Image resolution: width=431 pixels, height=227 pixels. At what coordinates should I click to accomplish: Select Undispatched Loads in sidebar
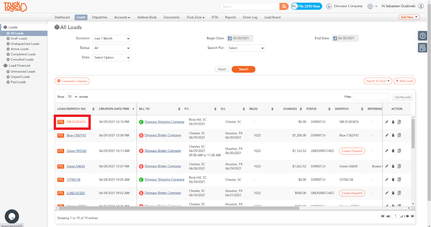pos(25,44)
